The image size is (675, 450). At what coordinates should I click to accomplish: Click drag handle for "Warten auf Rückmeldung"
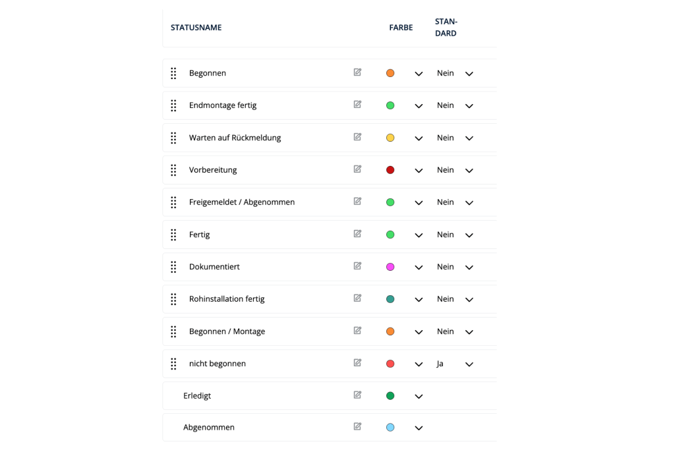click(173, 137)
